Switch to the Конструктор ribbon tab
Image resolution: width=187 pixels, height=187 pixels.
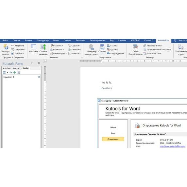click(42, 41)
